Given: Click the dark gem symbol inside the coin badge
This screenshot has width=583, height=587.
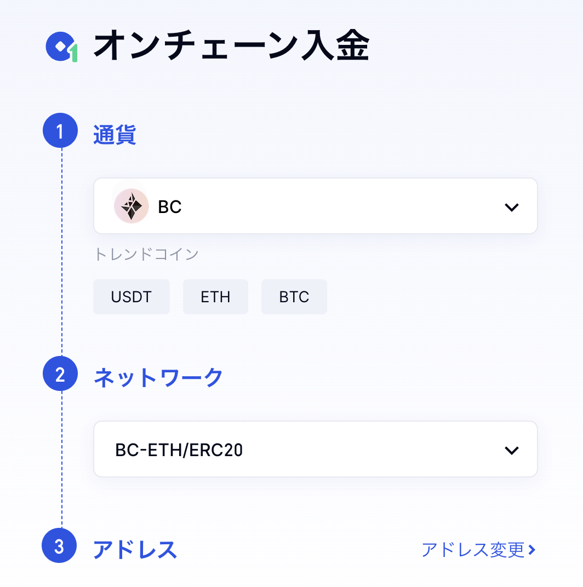Looking at the screenshot, I should [x=132, y=206].
